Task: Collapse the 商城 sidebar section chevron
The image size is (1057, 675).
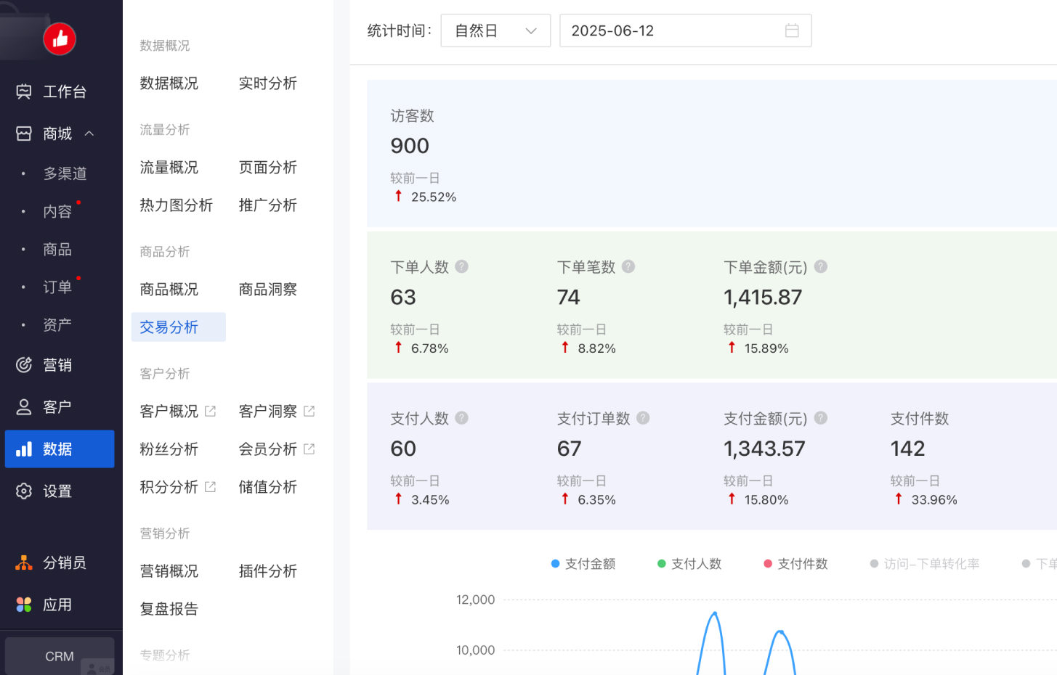Action: (x=90, y=134)
